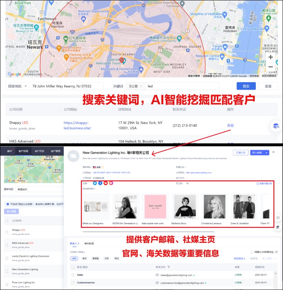The width and height of the screenshot is (283, 290).
Task: Tick the Shappy LED checkbox in left list
Action: click(x=7, y=232)
